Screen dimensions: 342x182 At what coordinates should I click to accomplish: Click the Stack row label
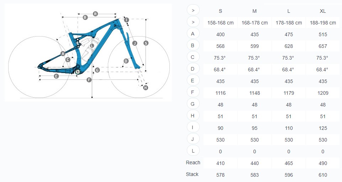coord(192,175)
